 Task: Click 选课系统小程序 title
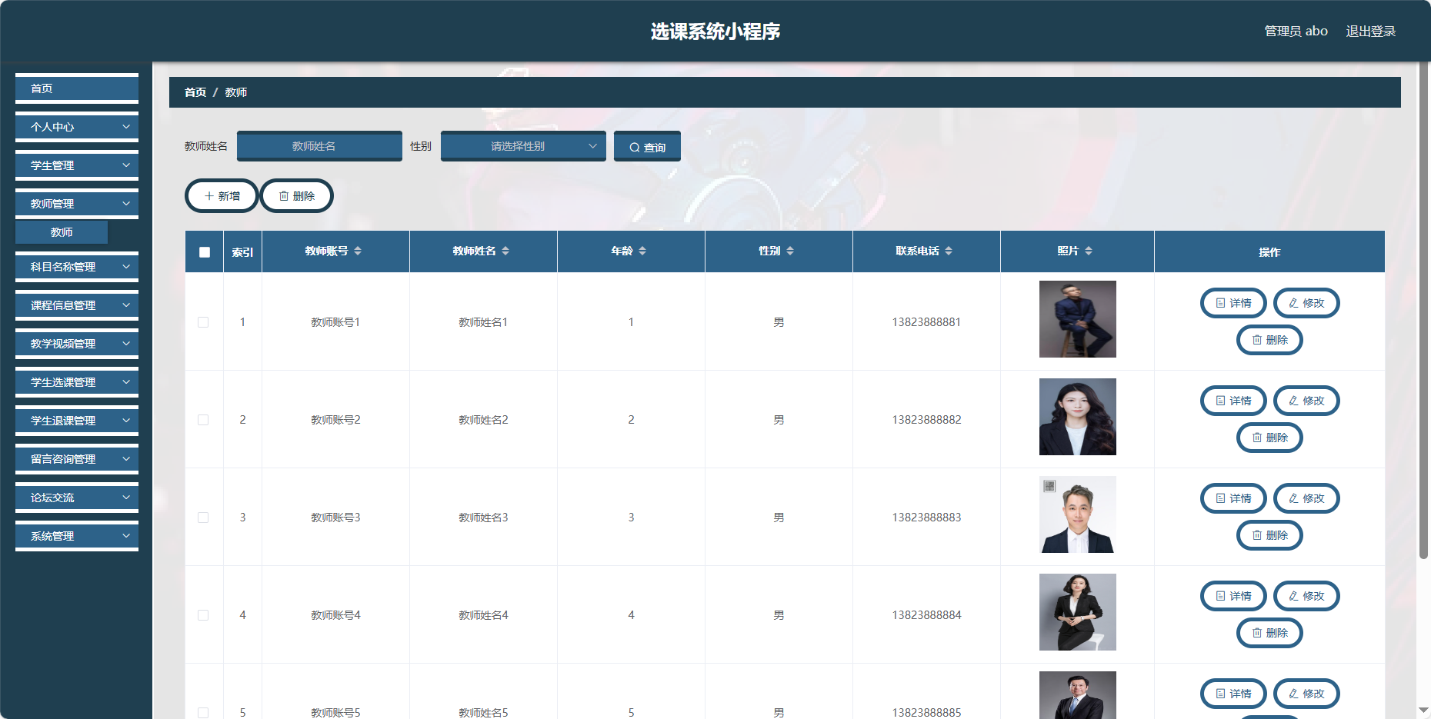click(715, 32)
